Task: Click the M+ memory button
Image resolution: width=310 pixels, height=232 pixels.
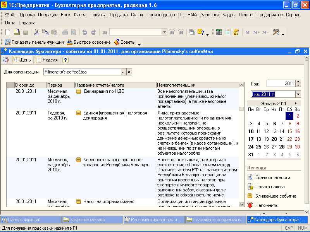Action: [257, 32]
